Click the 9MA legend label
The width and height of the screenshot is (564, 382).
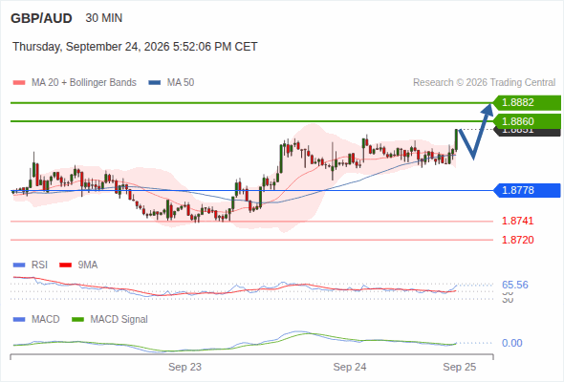pyautogui.click(x=88, y=265)
